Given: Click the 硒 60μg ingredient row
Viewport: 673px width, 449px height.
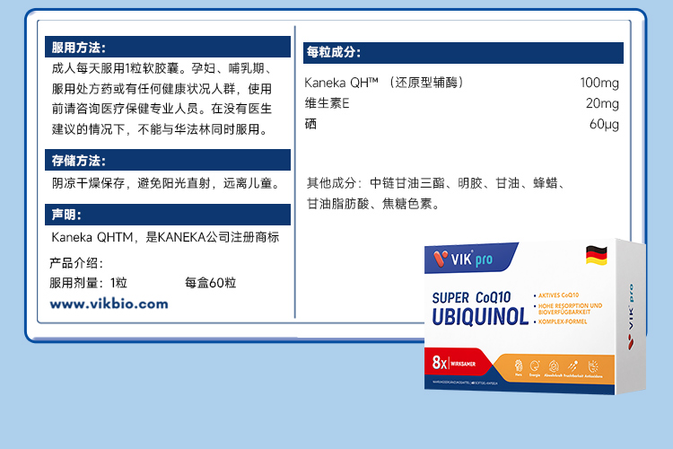Looking at the screenshot, I should pos(462,124).
